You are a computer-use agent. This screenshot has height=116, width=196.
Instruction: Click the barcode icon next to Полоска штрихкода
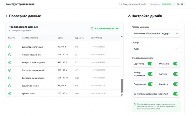(135, 94)
